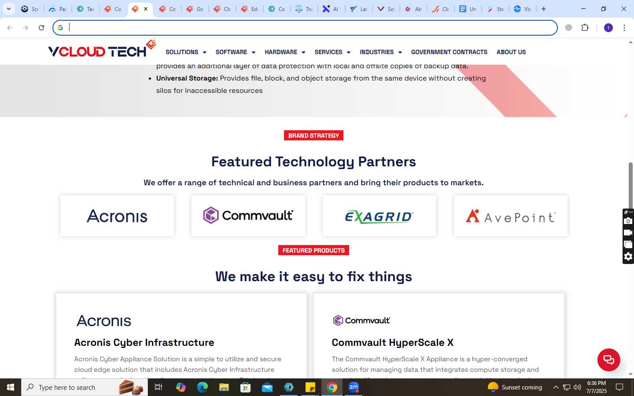This screenshot has height=396, width=634.
Task: Click 'Featured Technology Partners' heading
Action: (x=313, y=161)
